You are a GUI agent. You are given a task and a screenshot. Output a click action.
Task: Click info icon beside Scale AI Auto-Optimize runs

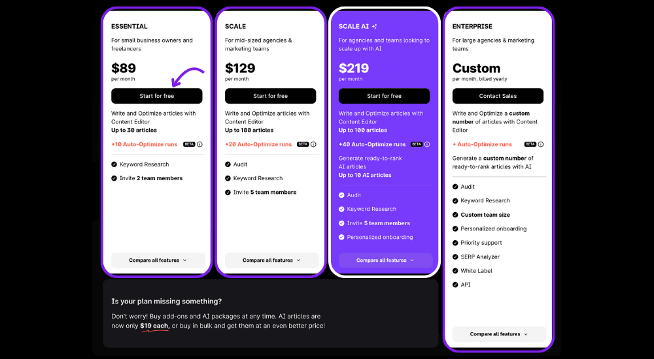pos(427,144)
